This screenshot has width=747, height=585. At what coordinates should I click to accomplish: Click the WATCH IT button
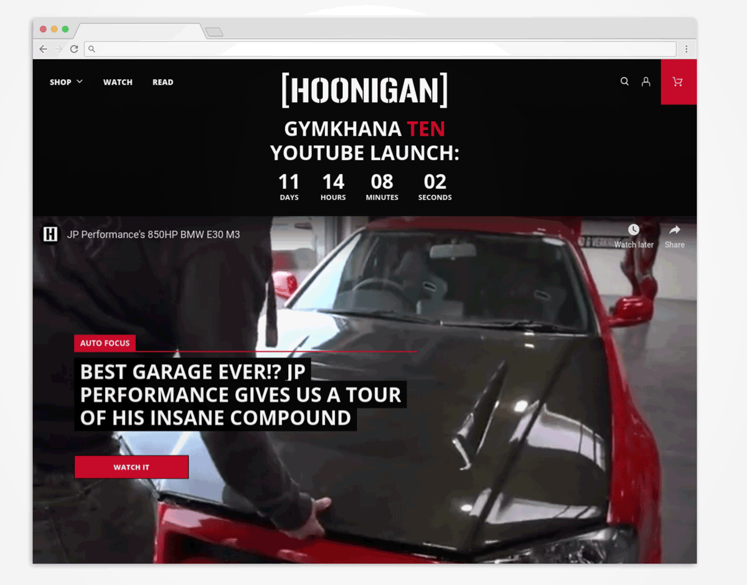click(131, 467)
